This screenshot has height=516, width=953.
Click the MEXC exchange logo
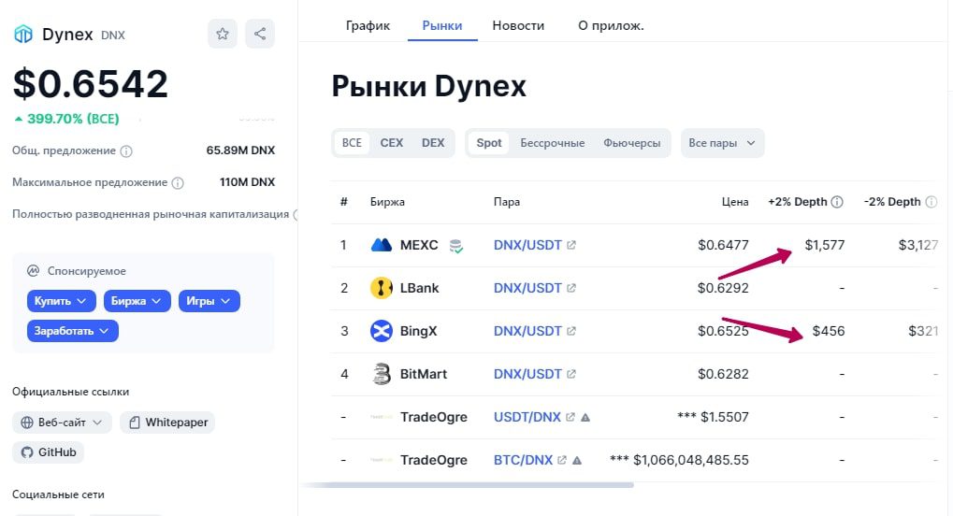click(x=381, y=245)
